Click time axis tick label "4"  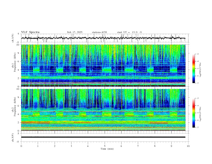88,146
